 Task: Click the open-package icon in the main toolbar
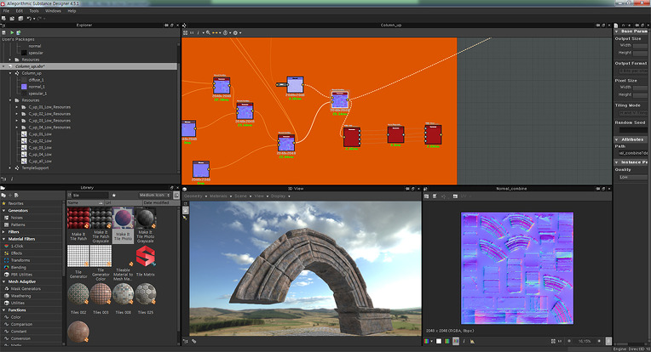12,18
